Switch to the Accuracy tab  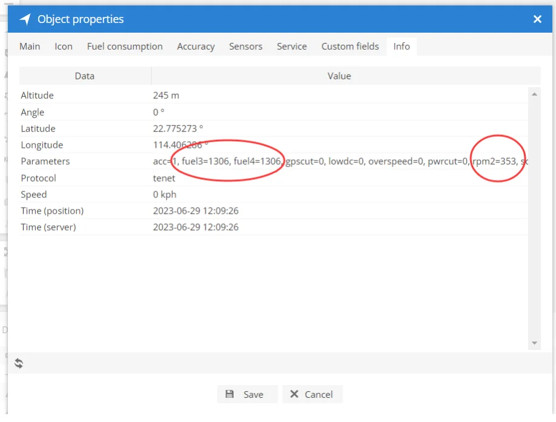pos(196,47)
